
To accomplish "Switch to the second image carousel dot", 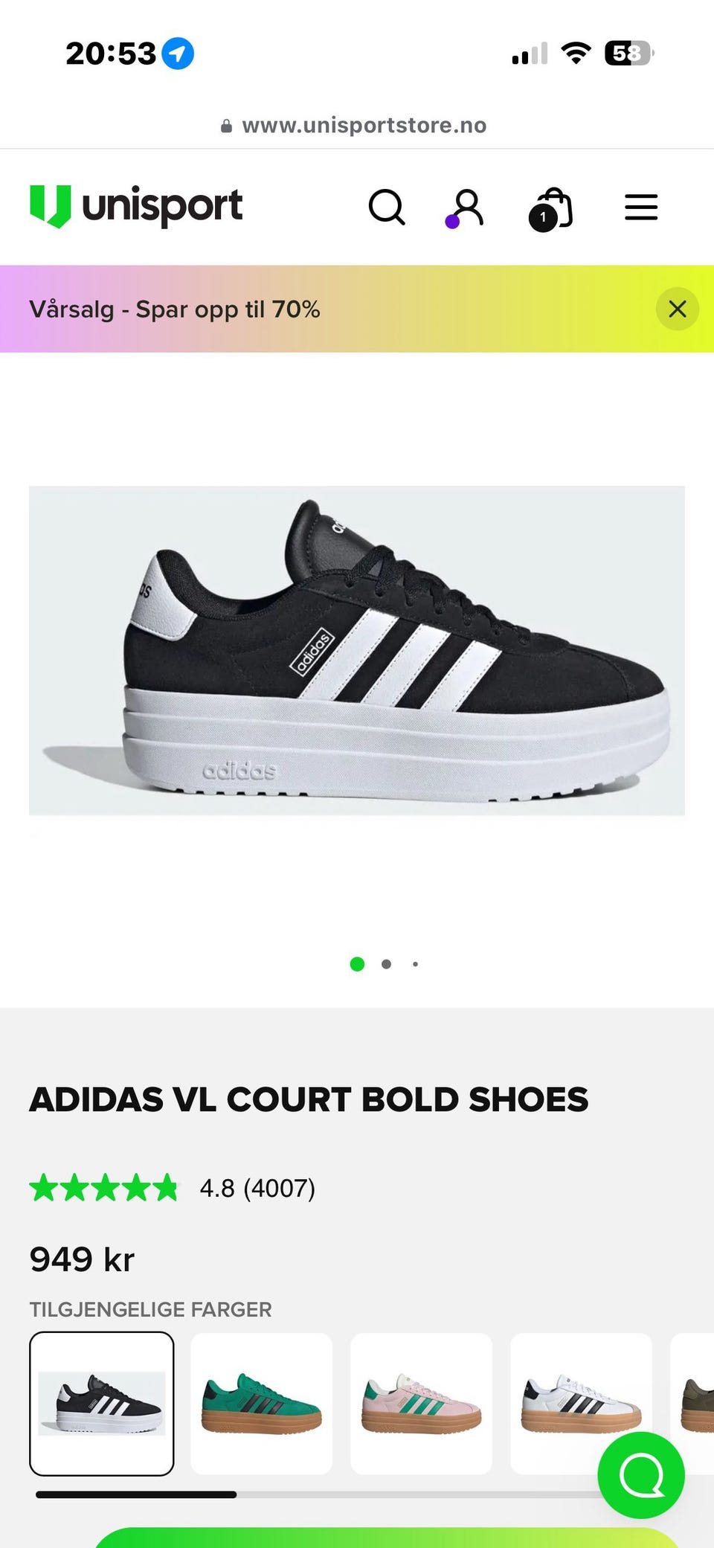I will 386,964.
